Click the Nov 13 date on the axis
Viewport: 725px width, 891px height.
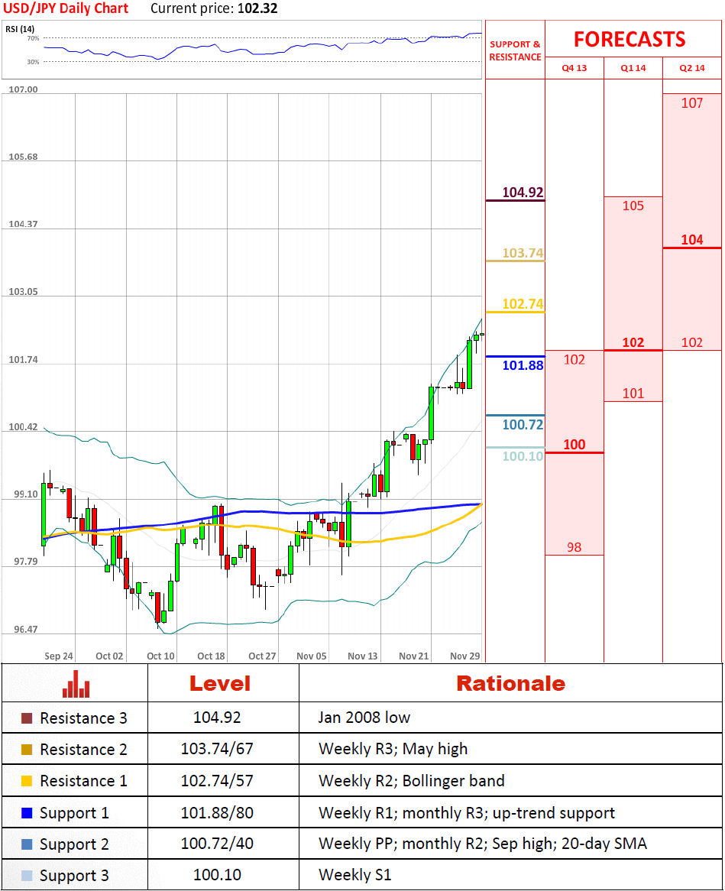click(x=362, y=656)
